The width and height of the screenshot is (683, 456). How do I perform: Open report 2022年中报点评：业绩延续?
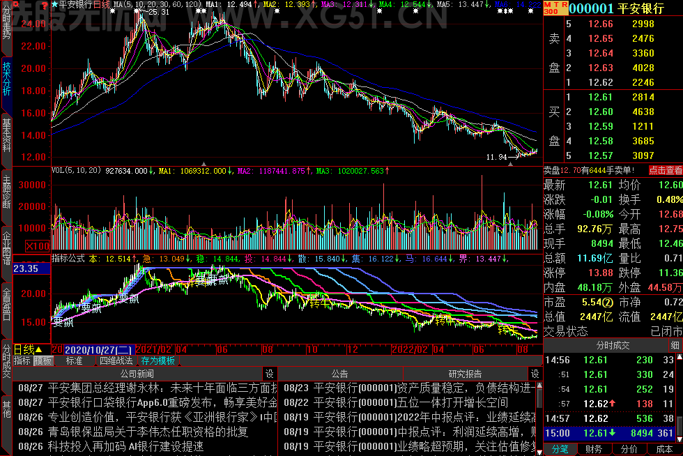point(410,417)
